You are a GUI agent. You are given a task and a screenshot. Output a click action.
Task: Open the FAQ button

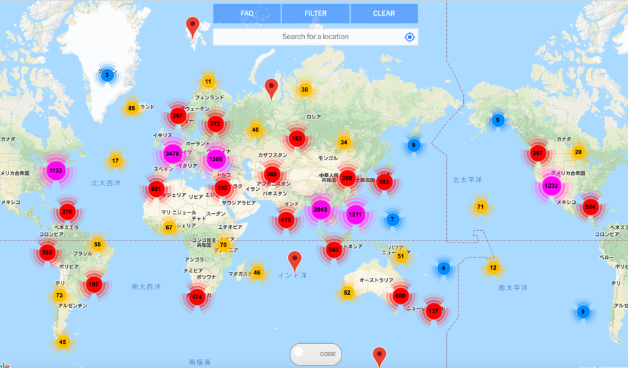247,13
